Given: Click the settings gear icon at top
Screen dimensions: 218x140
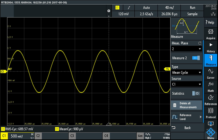Looking at the screenshot, I should (109, 11).
